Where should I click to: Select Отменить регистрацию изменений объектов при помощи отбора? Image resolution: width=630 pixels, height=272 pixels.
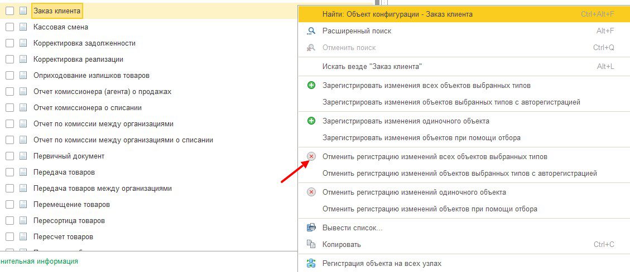click(430, 209)
